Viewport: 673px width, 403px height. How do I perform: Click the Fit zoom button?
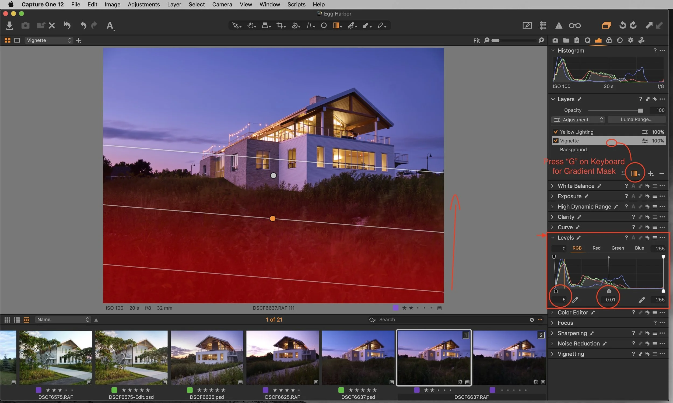click(476, 40)
